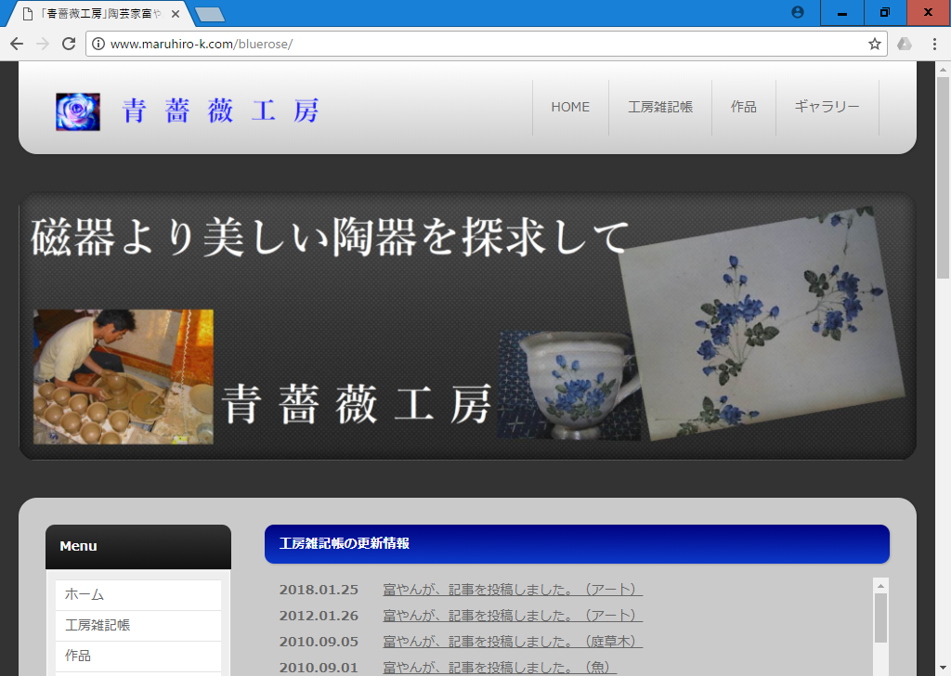Open the 2018.01.25 article link
Viewport: 951px width, 676px height.
coord(513,590)
